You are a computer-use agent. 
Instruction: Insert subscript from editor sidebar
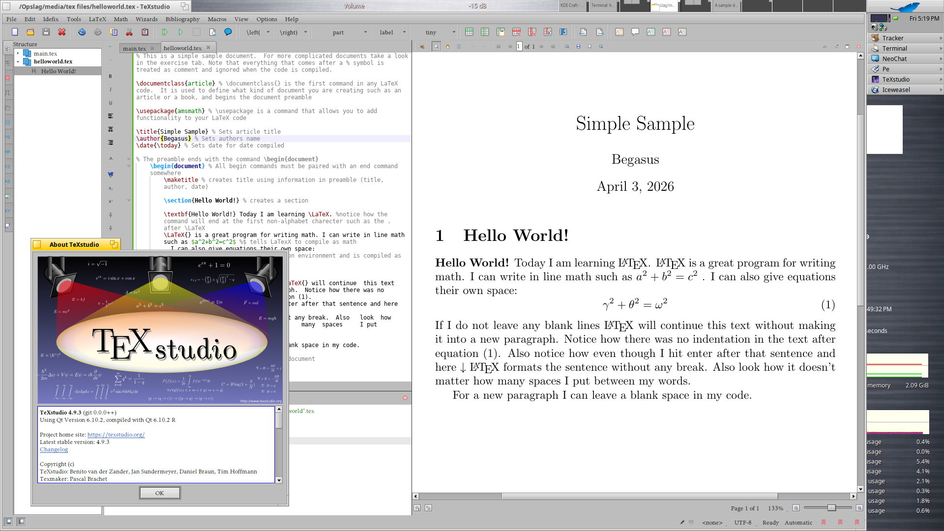tap(111, 188)
